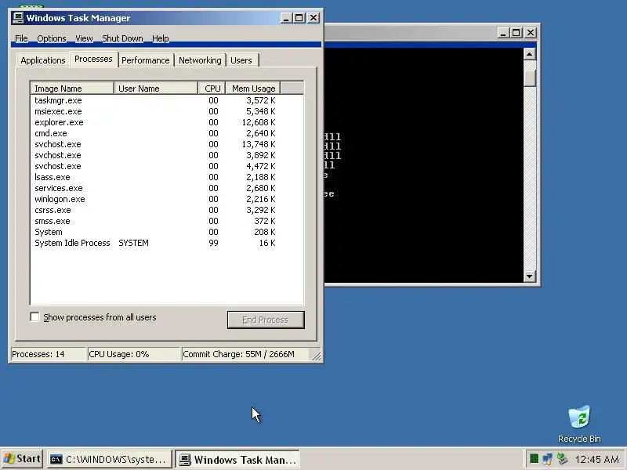
Task: Open the Start menu
Action: coord(22,459)
